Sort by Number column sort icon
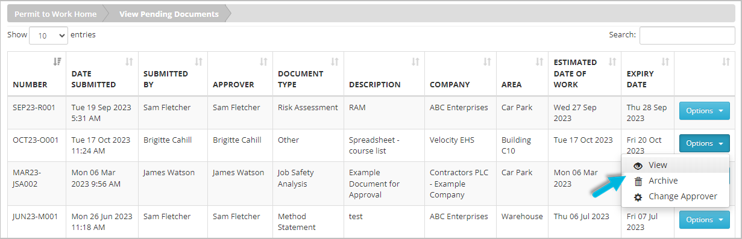 click(57, 62)
